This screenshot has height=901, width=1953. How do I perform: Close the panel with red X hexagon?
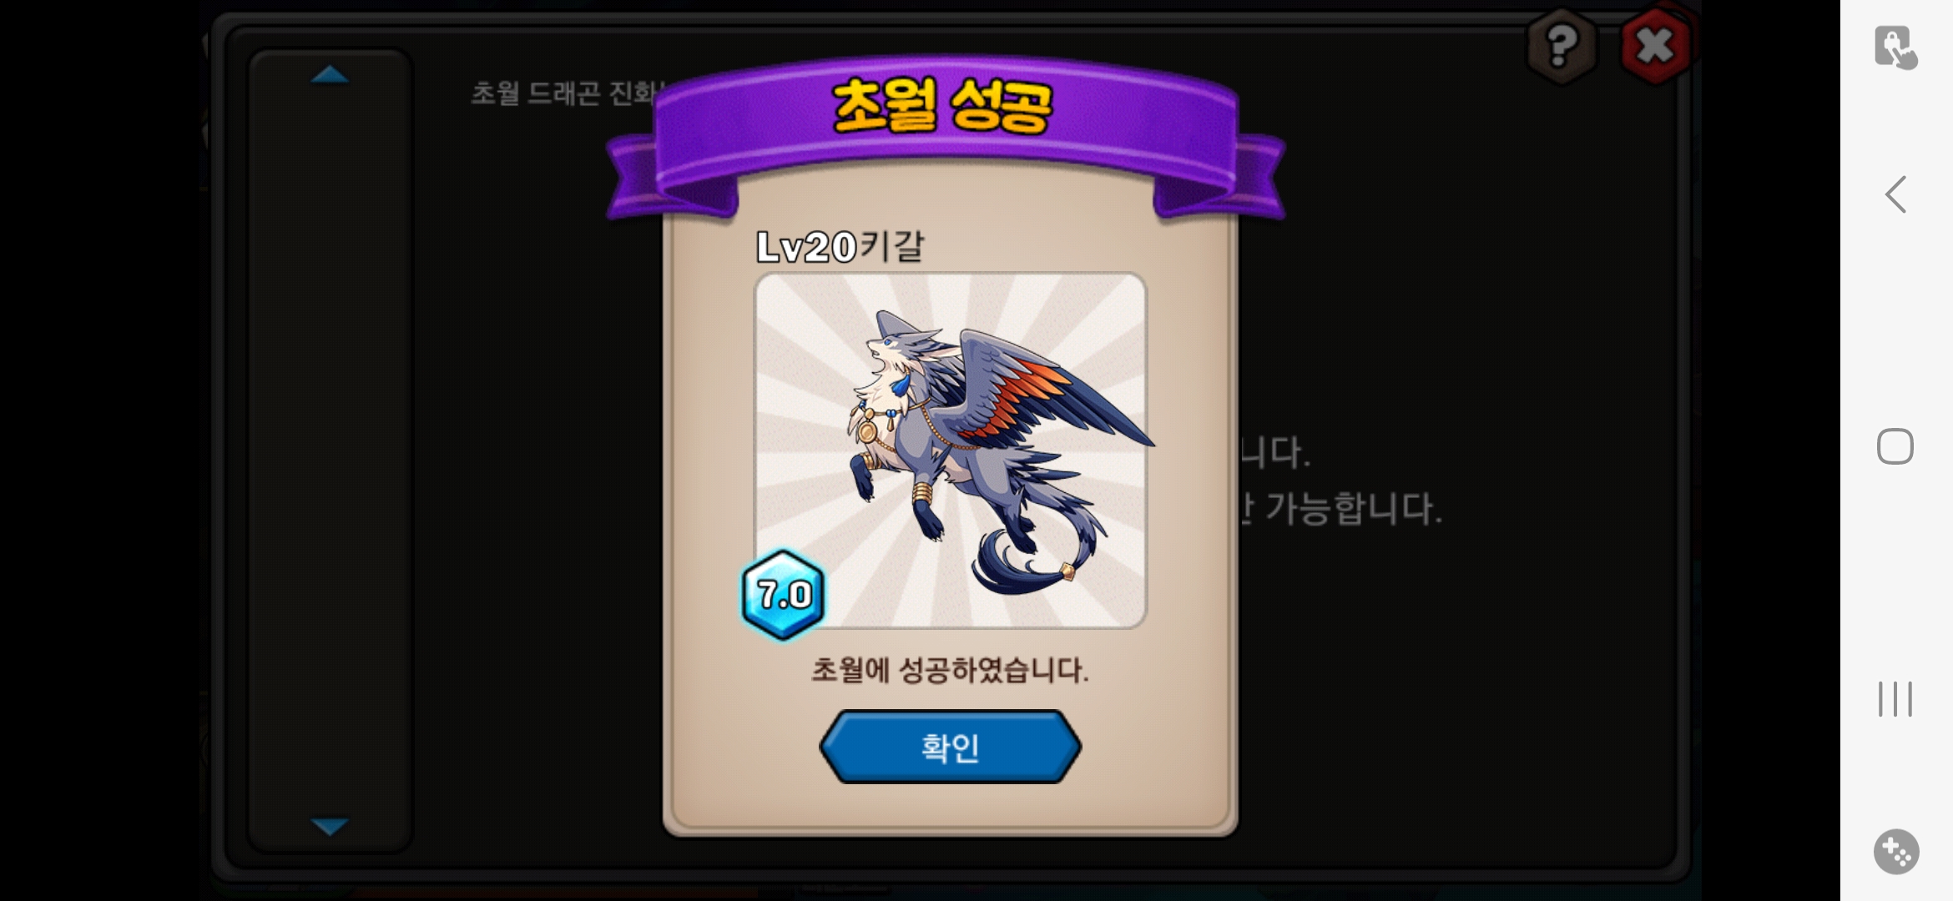[x=1656, y=45]
